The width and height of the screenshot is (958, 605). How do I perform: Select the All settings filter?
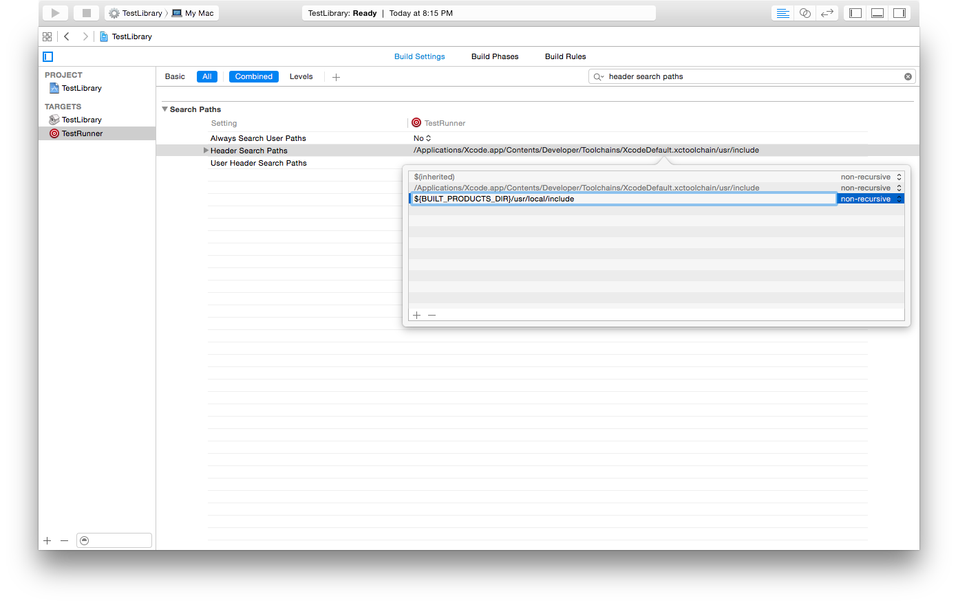(x=207, y=76)
